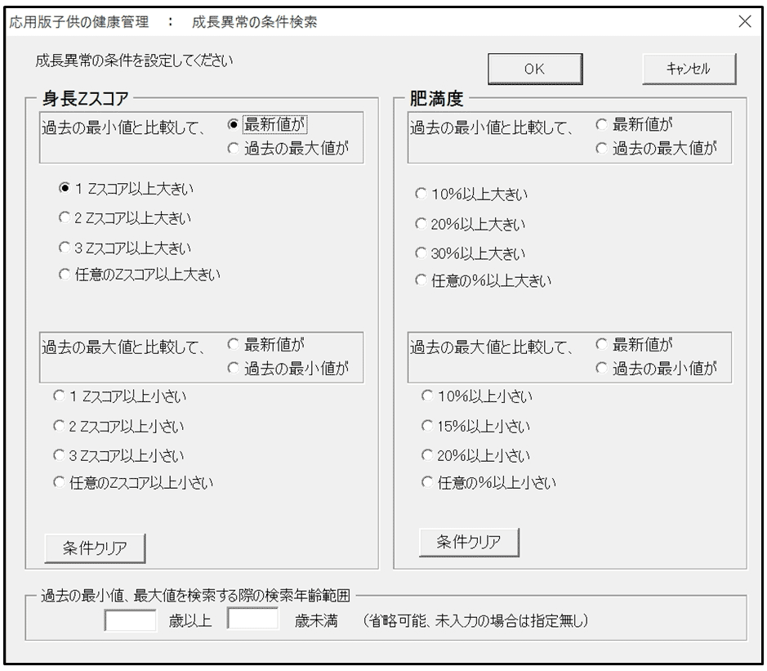Click the 歳未満 maximum age input field
Image resolution: width=767 pixels, height=671 pixels.
click(x=253, y=619)
